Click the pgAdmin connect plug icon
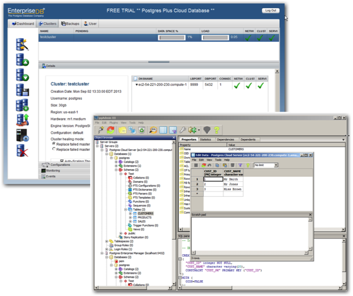 tap(101, 130)
